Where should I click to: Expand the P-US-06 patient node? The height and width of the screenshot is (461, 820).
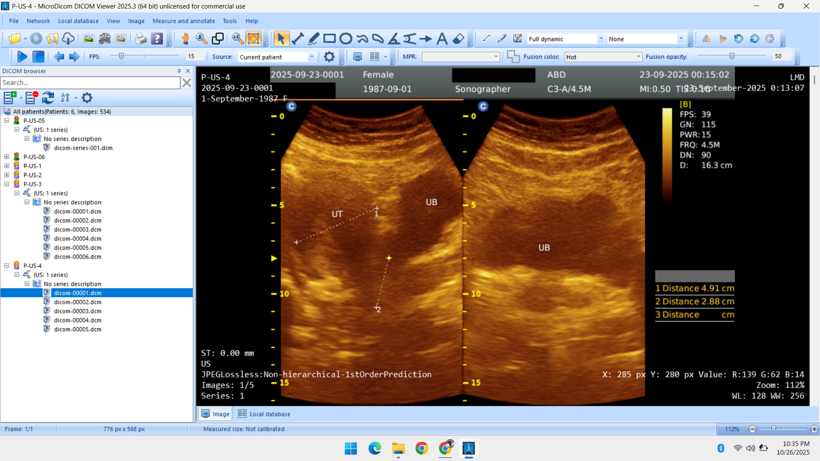pos(7,157)
